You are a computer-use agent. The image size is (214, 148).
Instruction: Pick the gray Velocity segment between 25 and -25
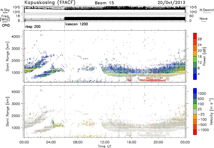(x=195, y=111)
